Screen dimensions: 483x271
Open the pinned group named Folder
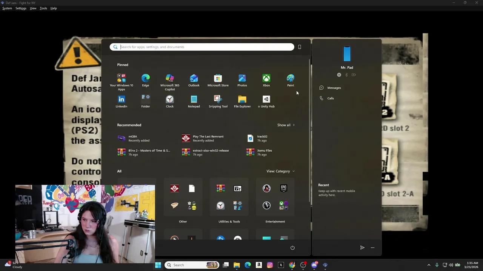(146, 102)
